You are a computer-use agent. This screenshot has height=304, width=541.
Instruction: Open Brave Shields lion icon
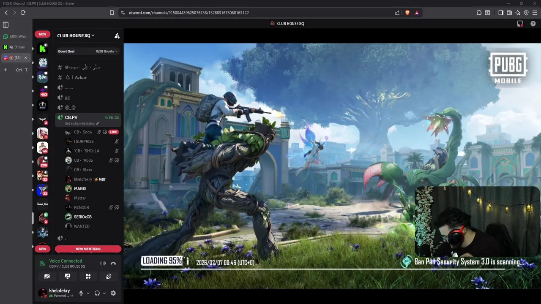click(407, 13)
